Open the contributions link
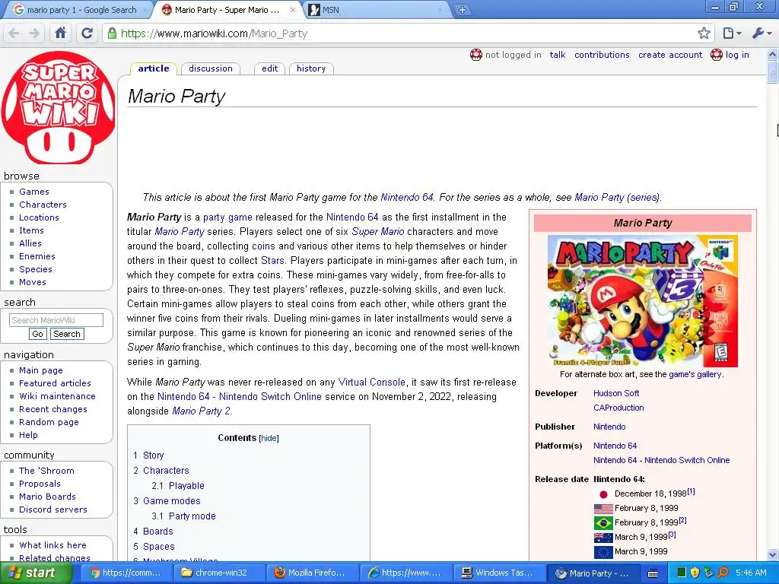779x584 pixels. point(602,55)
